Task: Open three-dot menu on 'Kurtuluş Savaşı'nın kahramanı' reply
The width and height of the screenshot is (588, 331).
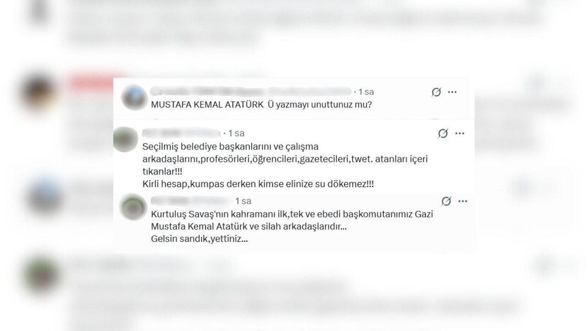Action: 462,201
